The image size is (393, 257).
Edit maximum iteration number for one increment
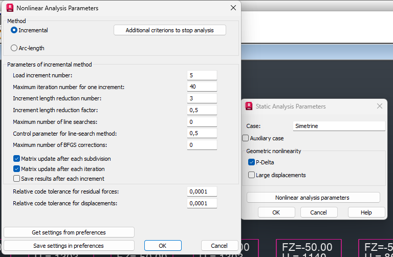[x=202, y=87]
